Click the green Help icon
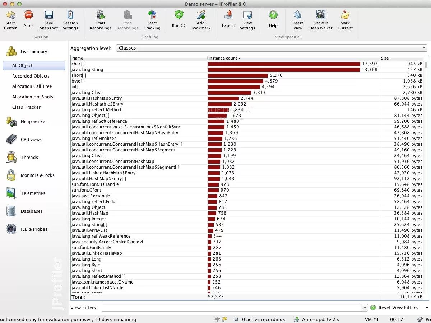The height and width of the screenshot is (323, 431). point(273,15)
